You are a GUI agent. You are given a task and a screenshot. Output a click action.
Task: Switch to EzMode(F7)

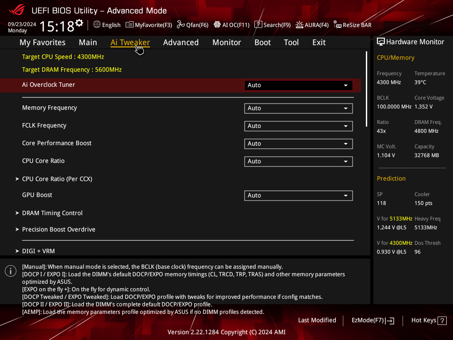(x=372, y=321)
